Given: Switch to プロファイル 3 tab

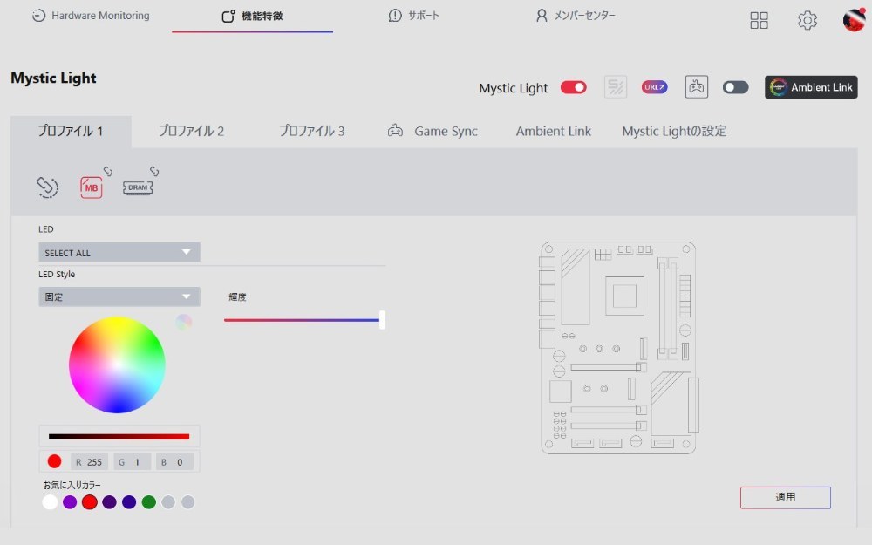Looking at the screenshot, I should [x=312, y=132].
